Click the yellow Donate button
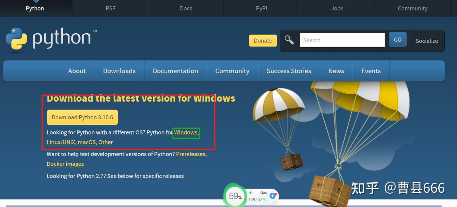This screenshot has width=457, height=207. 263,41
